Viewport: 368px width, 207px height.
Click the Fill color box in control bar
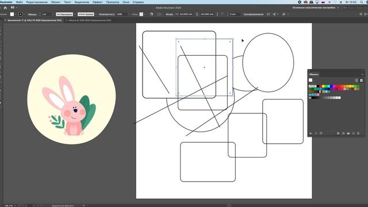point(12,14)
